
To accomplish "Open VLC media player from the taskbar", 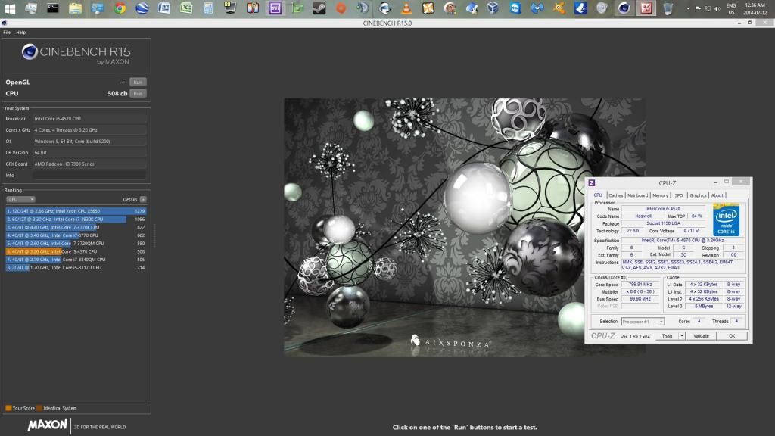I will click(406, 8).
